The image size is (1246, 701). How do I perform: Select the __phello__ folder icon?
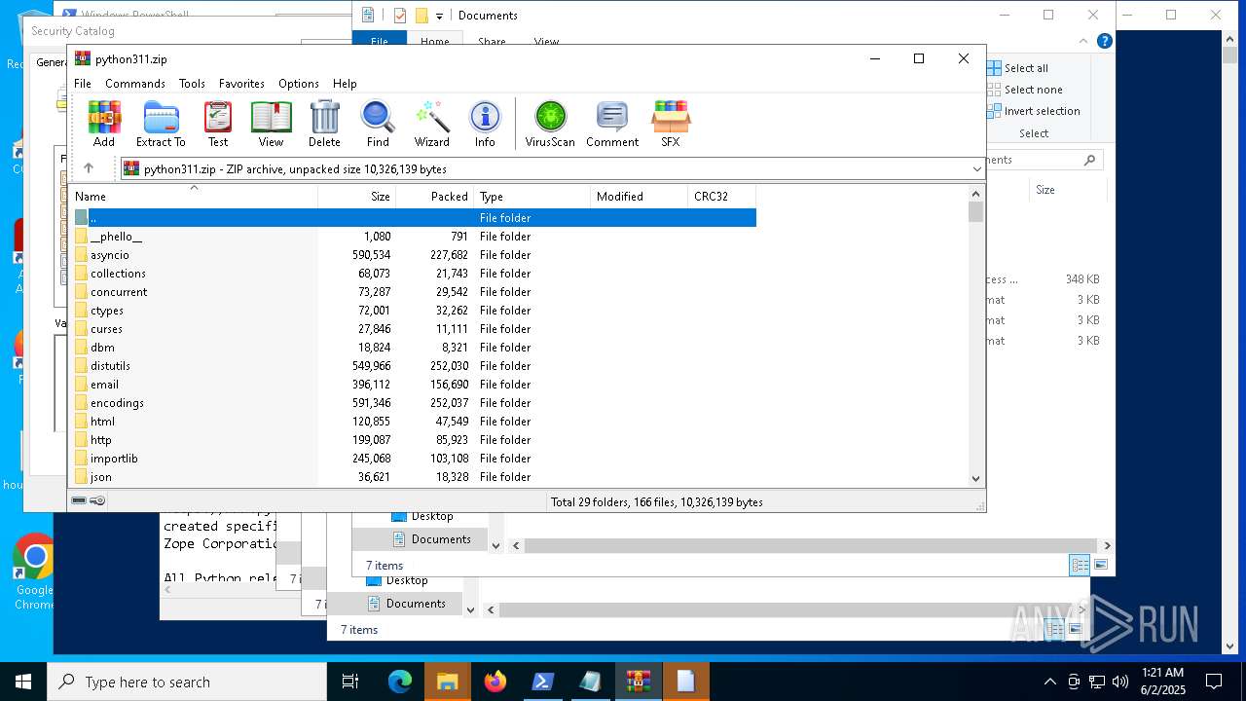coord(82,237)
